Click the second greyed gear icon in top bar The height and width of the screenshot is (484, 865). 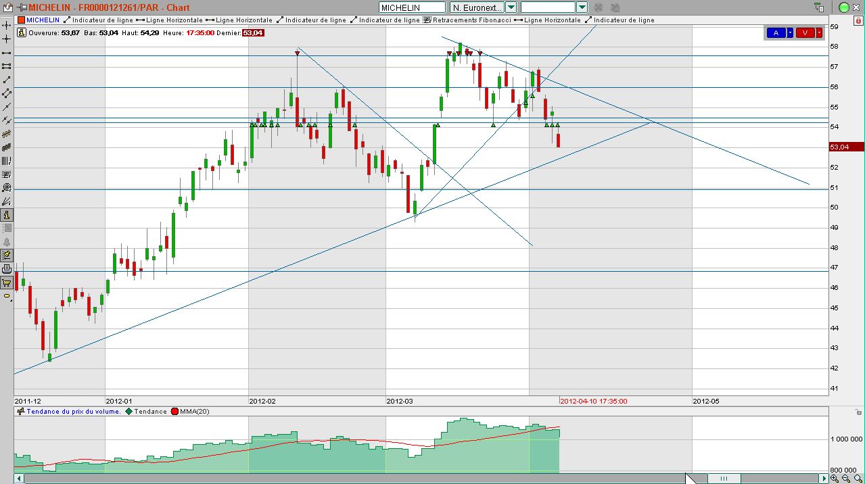614,7
